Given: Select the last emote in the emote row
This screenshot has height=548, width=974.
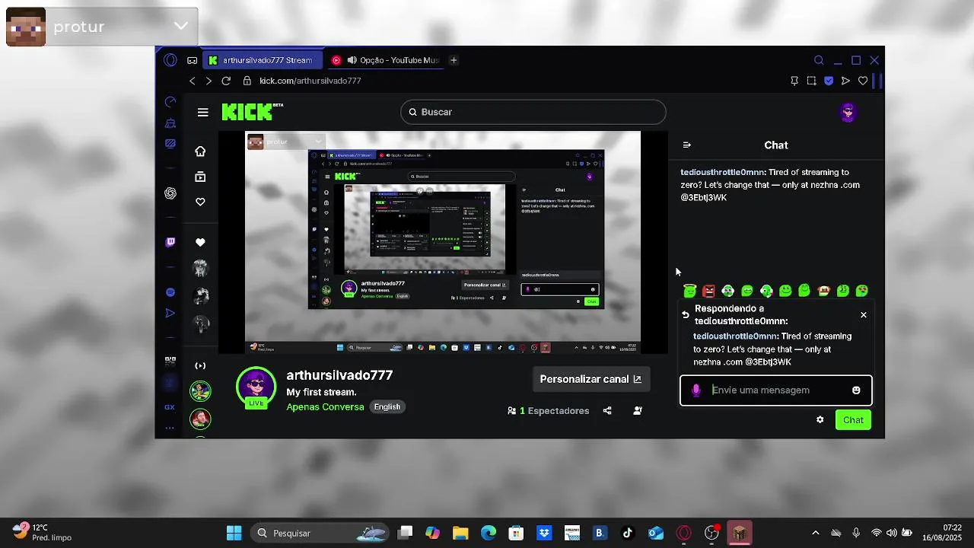Looking at the screenshot, I should [862, 291].
